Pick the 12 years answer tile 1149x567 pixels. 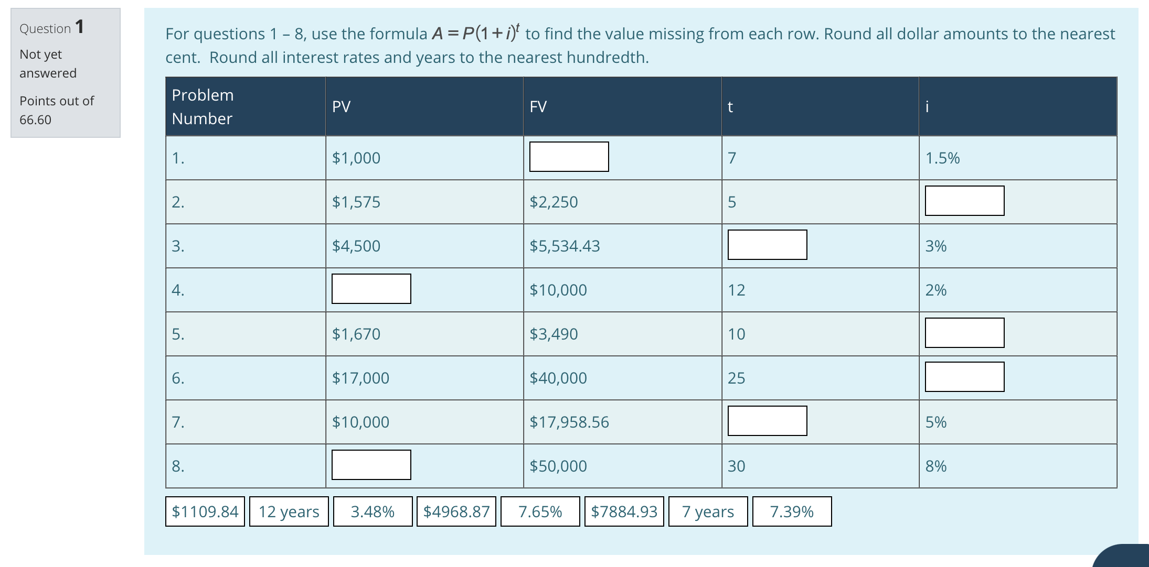288,511
